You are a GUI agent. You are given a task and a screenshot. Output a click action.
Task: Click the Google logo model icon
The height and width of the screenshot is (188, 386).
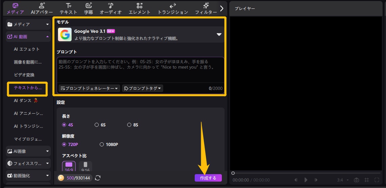tap(65, 34)
